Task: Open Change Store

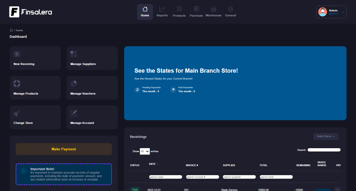Action: click(35, 117)
